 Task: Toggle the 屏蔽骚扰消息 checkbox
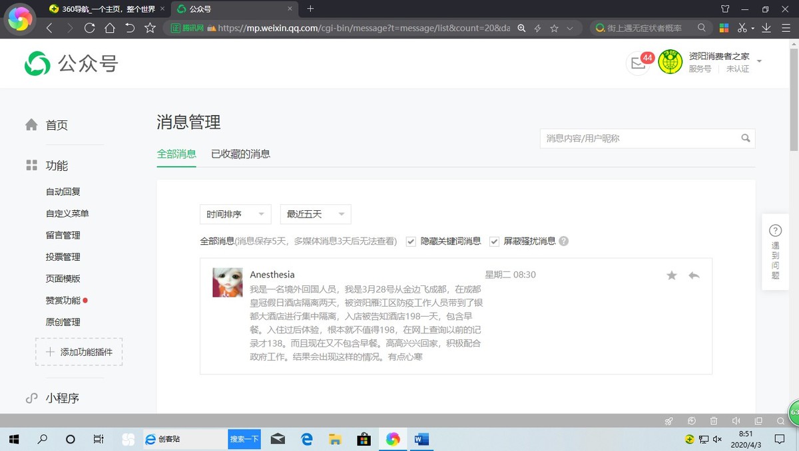coord(494,241)
